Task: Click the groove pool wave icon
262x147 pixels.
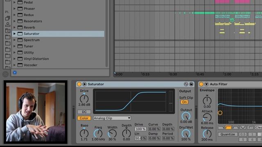Action: 5,74
